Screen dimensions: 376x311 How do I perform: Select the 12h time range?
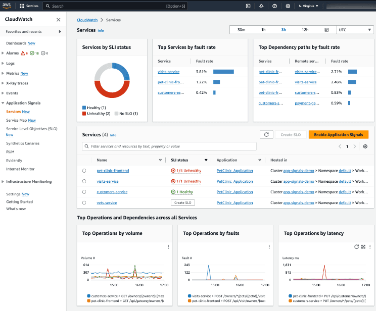[x=305, y=30]
